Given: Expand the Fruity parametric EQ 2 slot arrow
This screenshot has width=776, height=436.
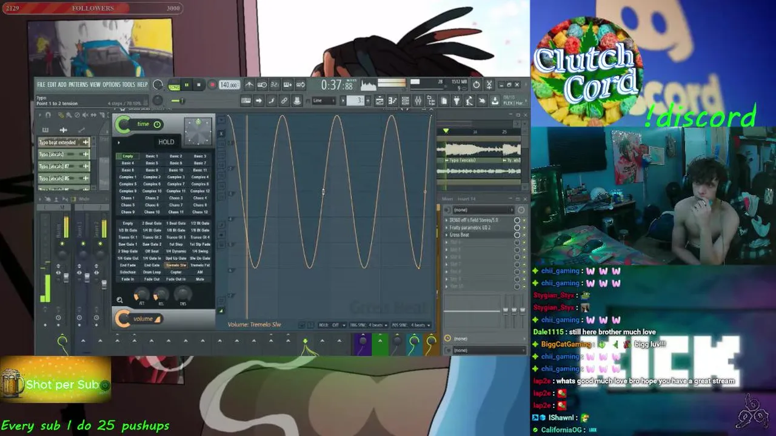Looking at the screenshot, I should [x=446, y=228].
